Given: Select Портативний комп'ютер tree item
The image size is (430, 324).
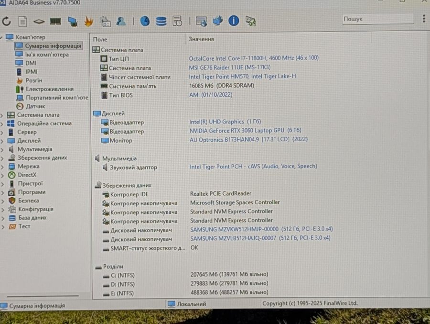Looking at the screenshot, I should tap(57, 98).
